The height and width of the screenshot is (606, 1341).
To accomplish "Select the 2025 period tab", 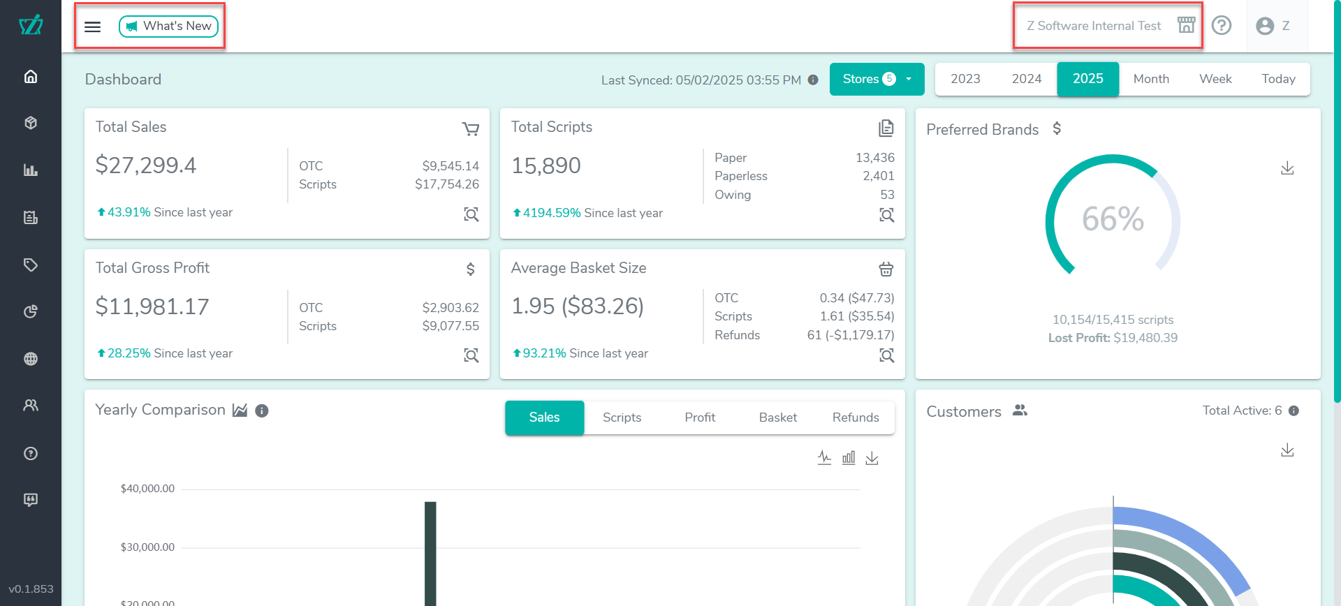I will pyautogui.click(x=1088, y=79).
